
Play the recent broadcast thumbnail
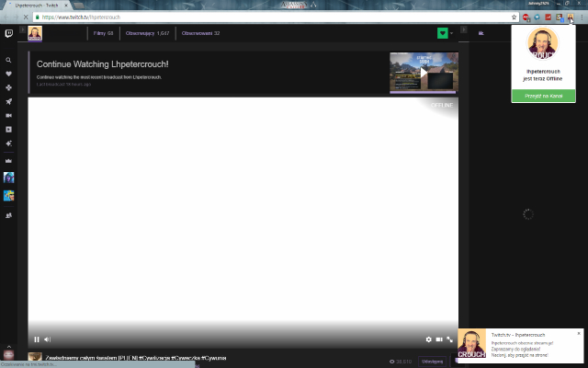[x=424, y=72]
